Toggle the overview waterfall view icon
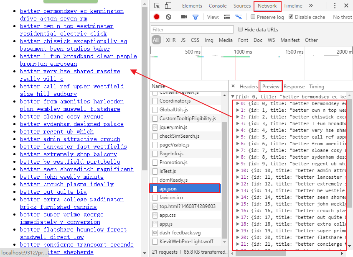The width and height of the screenshot is (353, 257). click(239, 17)
